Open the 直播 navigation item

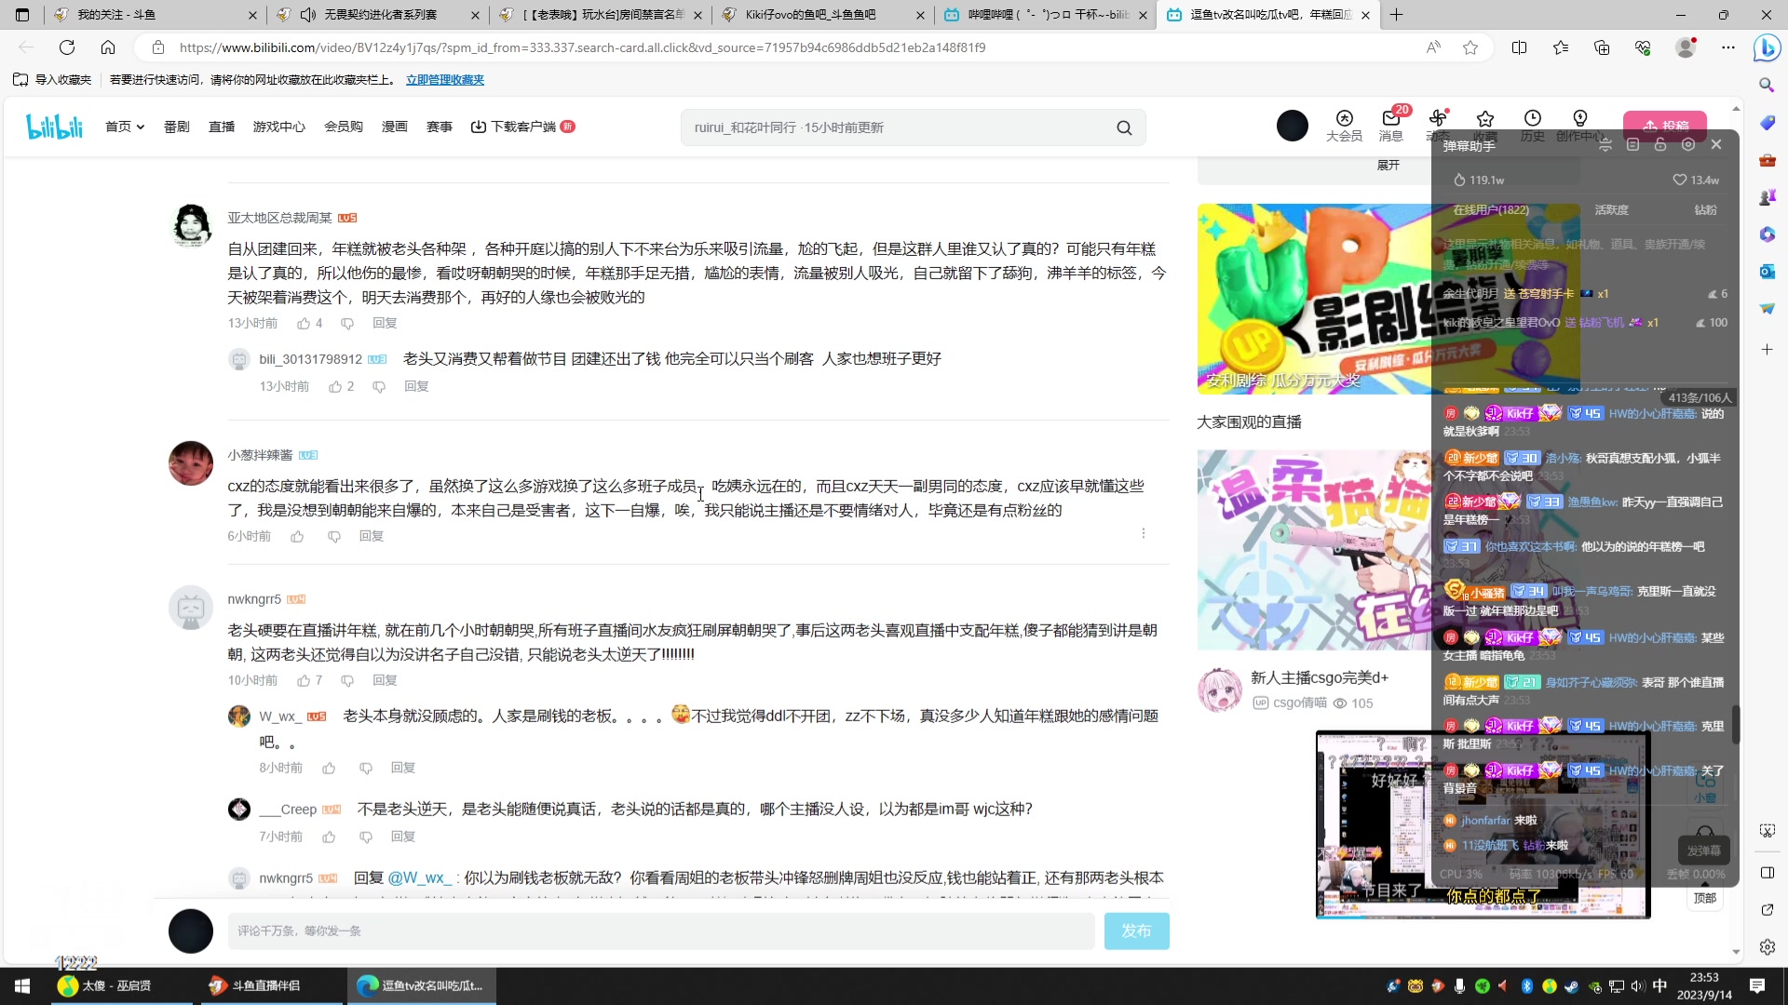[x=222, y=127]
